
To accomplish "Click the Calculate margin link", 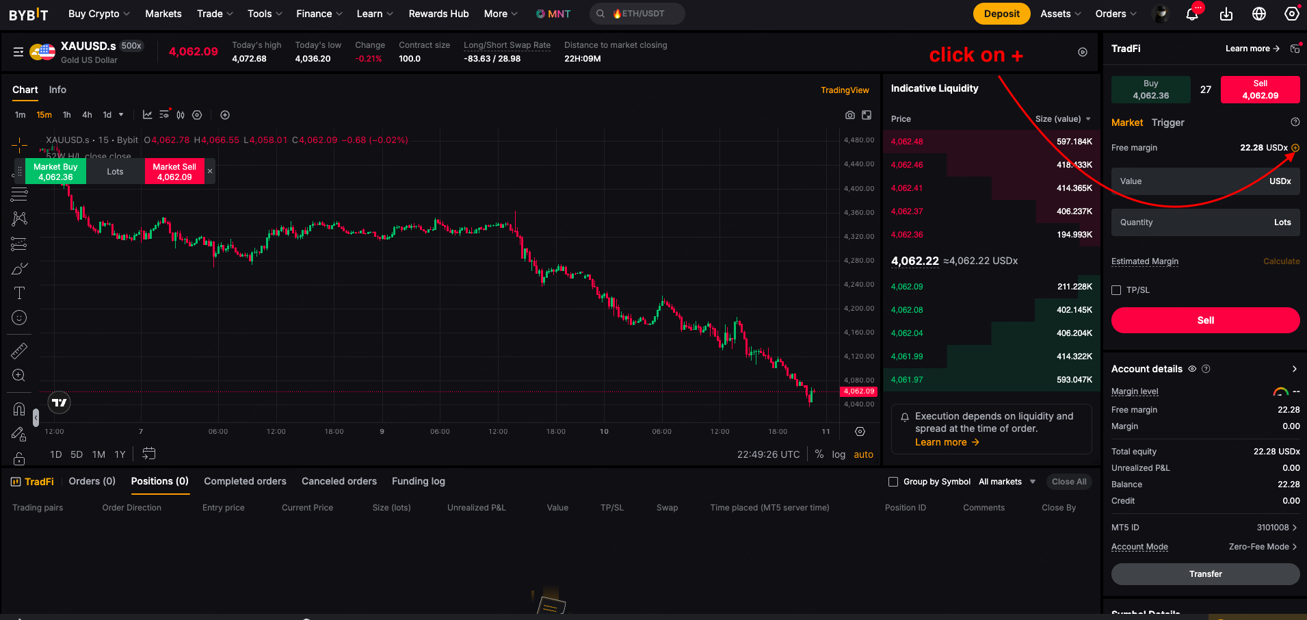I will 1281,261.
